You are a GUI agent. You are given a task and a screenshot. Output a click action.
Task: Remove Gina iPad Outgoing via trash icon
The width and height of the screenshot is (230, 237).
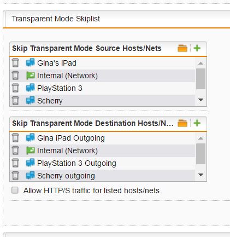click(15, 138)
